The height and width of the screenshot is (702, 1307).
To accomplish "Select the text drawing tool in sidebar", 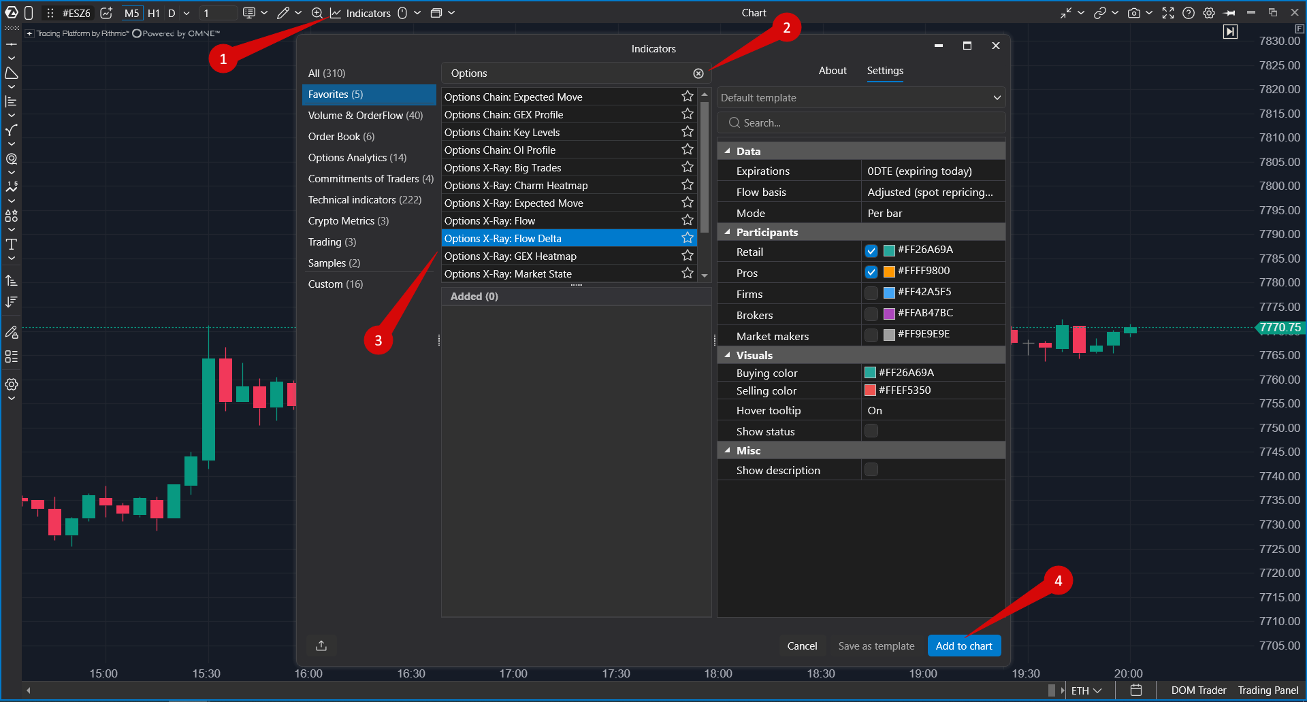I will (12, 244).
